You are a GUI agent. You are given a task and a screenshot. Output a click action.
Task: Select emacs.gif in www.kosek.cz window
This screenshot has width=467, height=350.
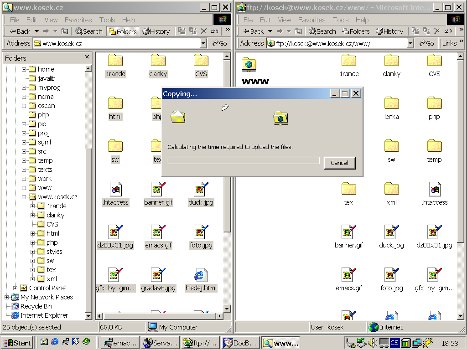158,237
